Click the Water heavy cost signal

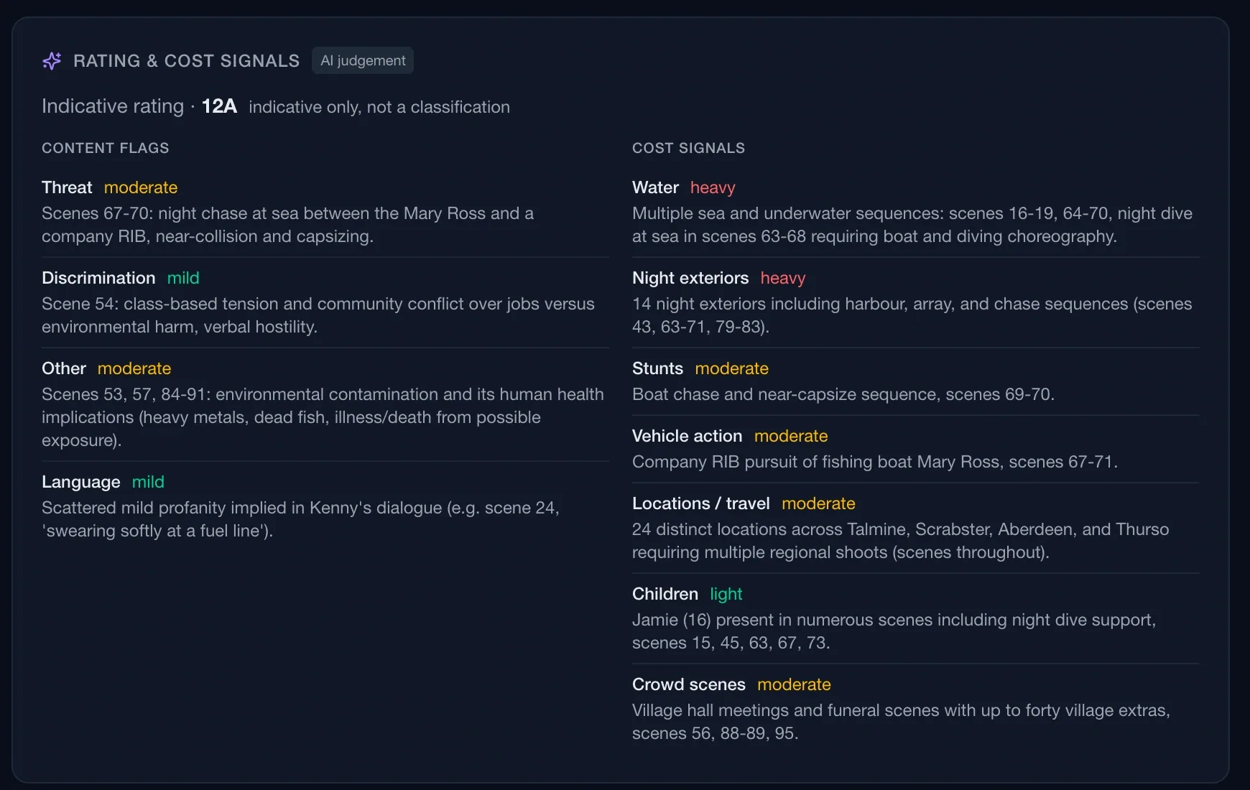(713, 187)
